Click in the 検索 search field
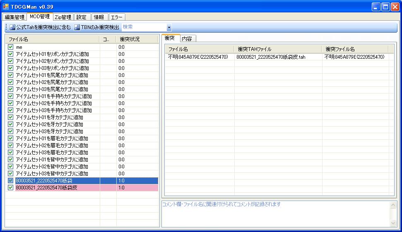Viewport: 402px width, 232px height. (x=144, y=27)
